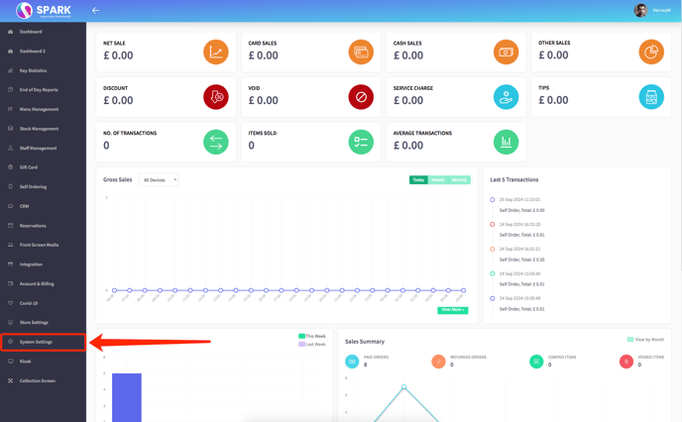Click the green No. of Transactions arrows icon
Screen dimensions: 682x422
[x=215, y=142]
